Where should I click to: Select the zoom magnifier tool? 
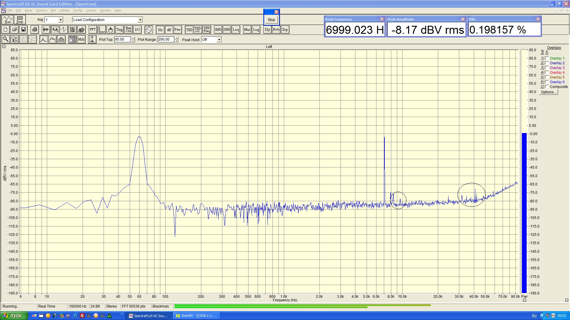(6, 39)
